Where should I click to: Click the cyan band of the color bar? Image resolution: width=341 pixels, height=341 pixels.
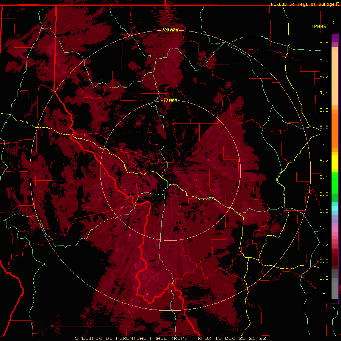(x=335, y=208)
